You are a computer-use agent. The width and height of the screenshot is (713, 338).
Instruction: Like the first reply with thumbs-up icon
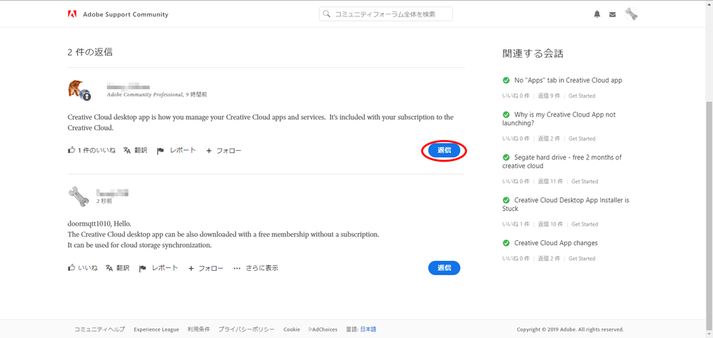point(71,150)
